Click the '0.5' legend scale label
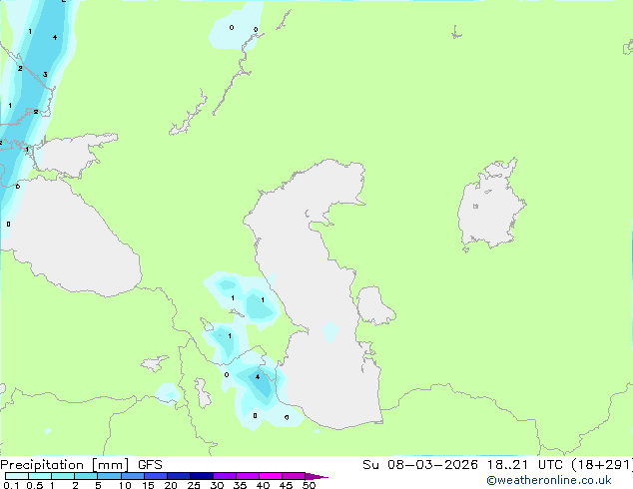The width and height of the screenshot is (633, 489). (35, 485)
